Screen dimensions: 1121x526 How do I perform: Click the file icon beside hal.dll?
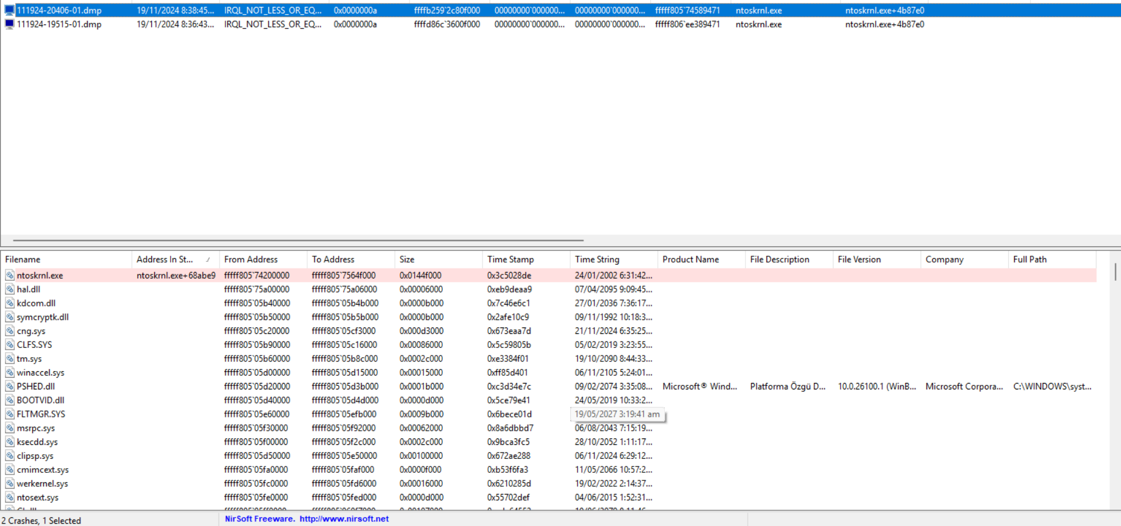[x=10, y=290]
